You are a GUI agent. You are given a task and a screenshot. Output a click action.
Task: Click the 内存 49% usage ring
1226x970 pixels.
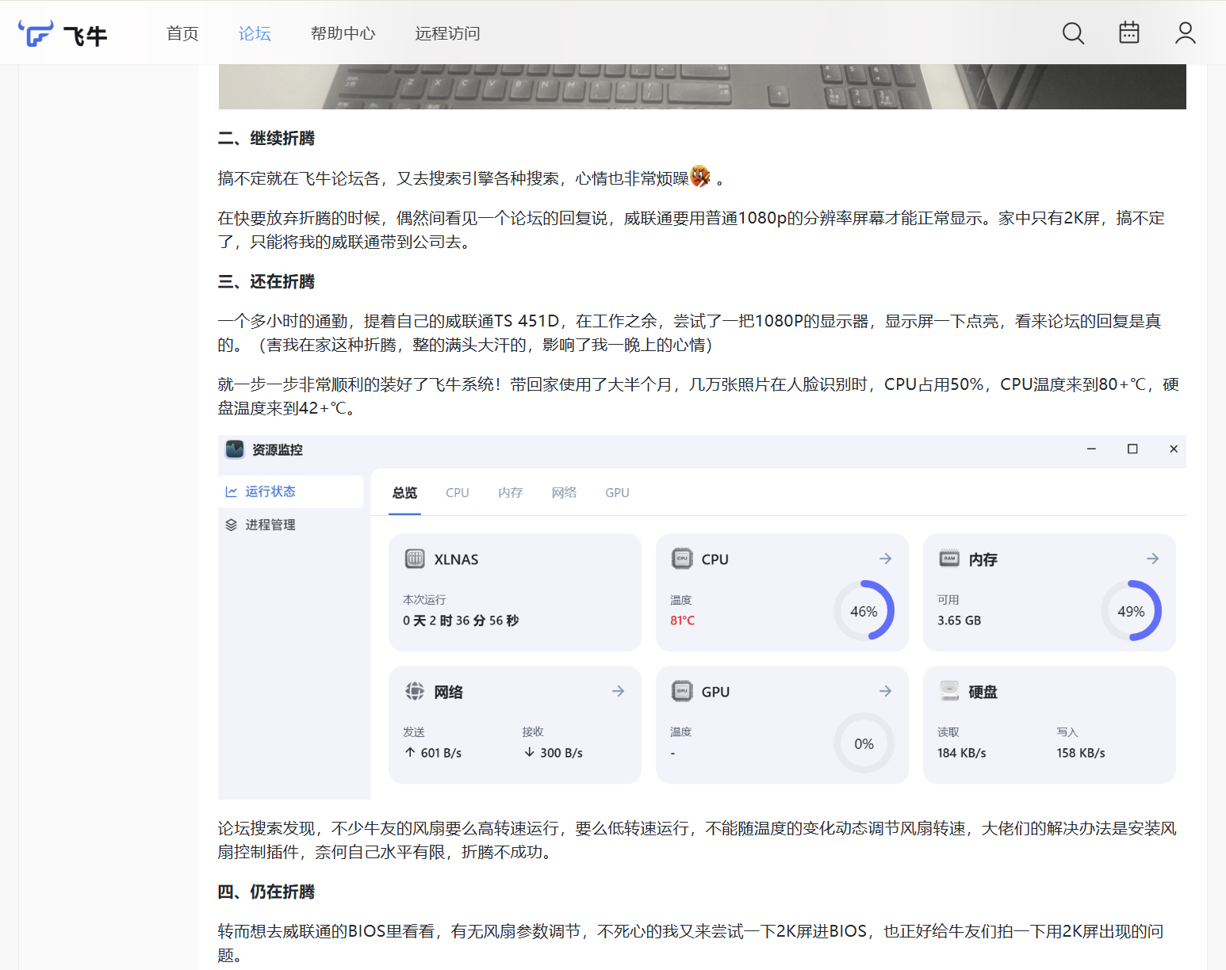click(x=1131, y=611)
